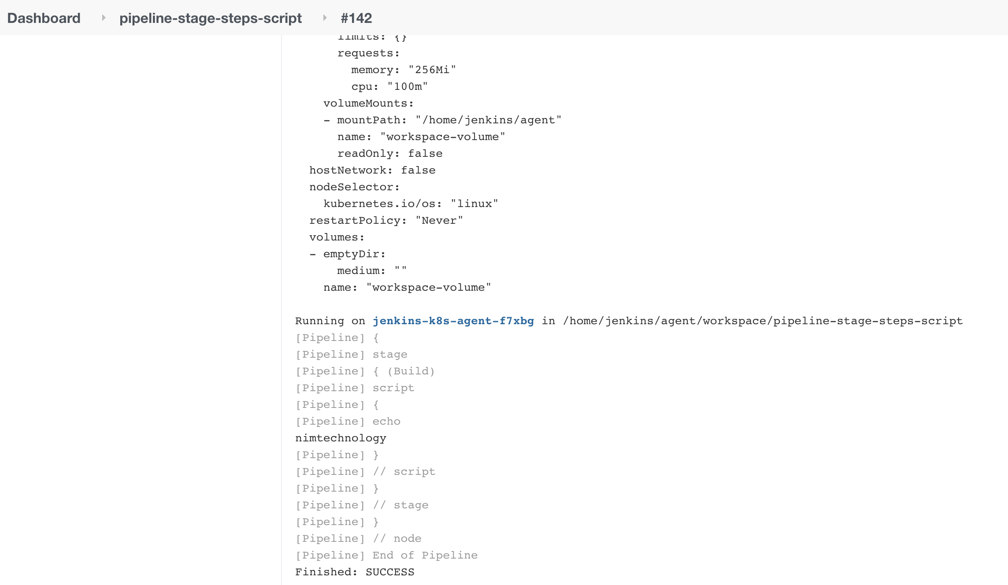Viewport: 1008px width, 585px height.
Task: Click the '[Pipeline] End of Pipeline' line
Action: point(386,555)
